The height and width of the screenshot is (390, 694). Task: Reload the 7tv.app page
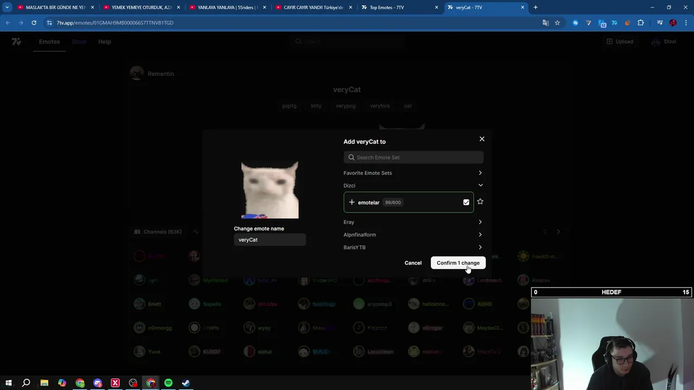point(34,23)
